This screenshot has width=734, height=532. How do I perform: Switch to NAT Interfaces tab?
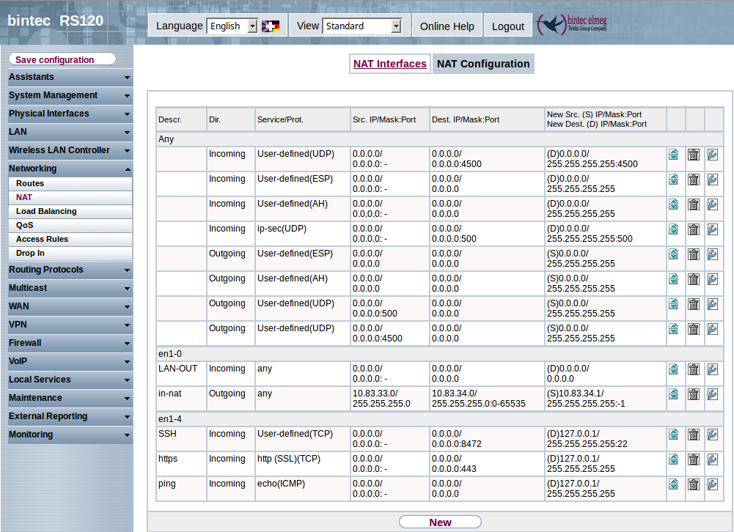tap(389, 64)
